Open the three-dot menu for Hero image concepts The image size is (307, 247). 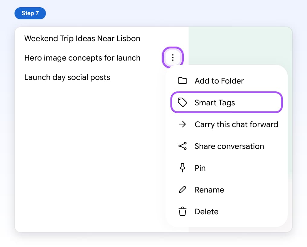[173, 58]
